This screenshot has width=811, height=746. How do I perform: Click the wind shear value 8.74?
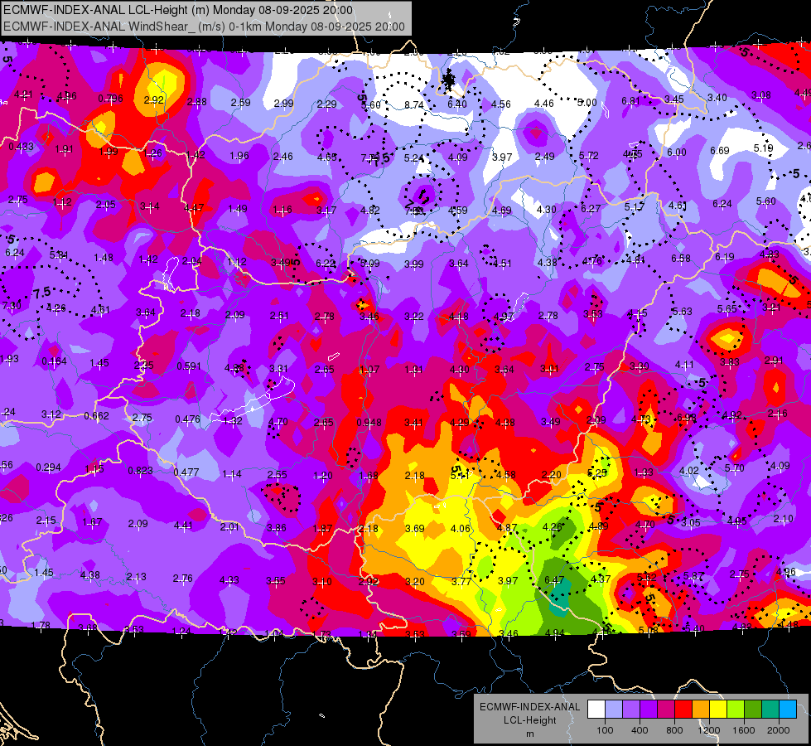click(413, 104)
